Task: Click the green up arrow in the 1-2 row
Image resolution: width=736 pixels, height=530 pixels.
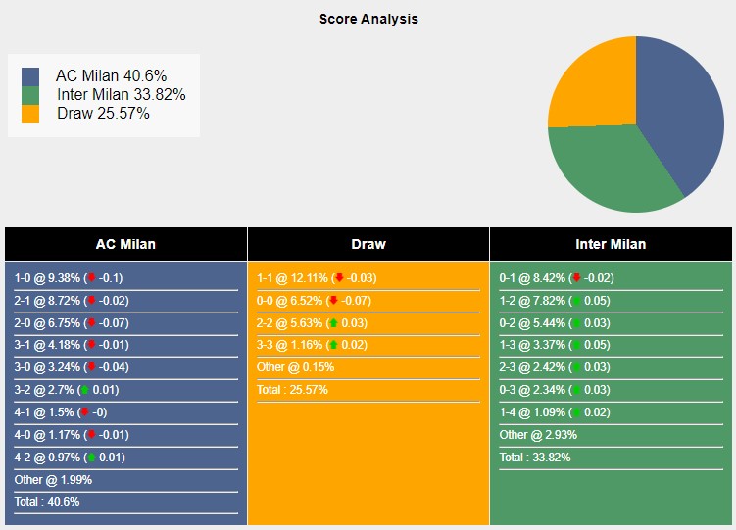Action: coord(576,300)
